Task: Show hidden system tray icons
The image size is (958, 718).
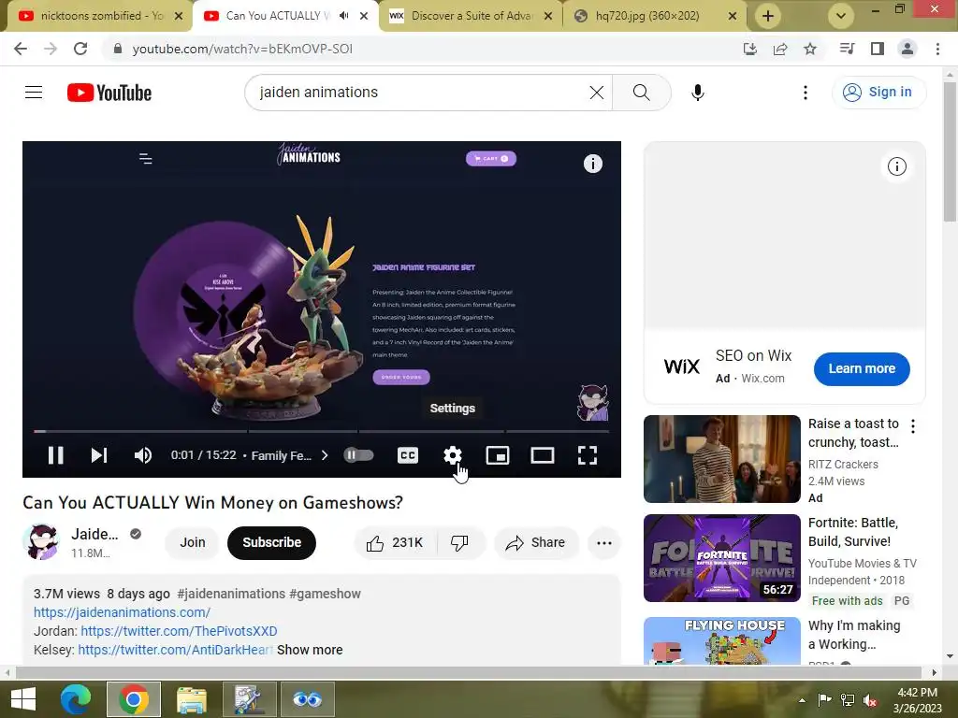Action: pyautogui.click(x=802, y=700)
